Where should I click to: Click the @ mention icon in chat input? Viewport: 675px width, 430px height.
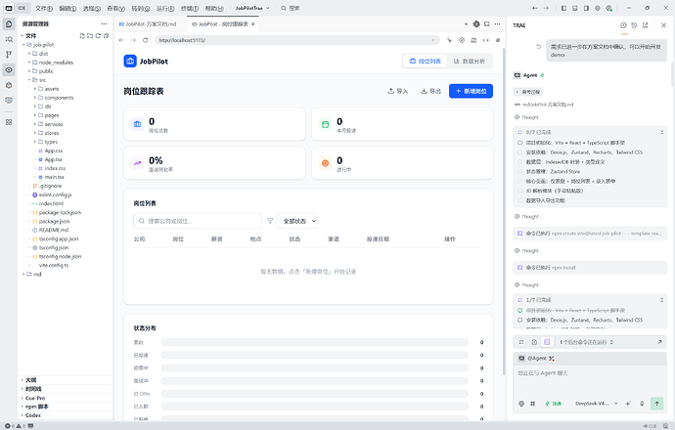pyautogui.click(x=521, y=404)
